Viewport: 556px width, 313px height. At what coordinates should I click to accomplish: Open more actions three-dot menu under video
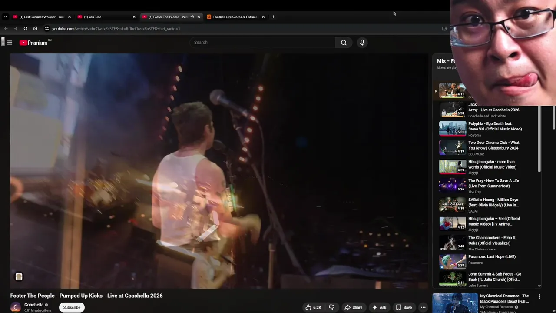(x=423, y=307)
